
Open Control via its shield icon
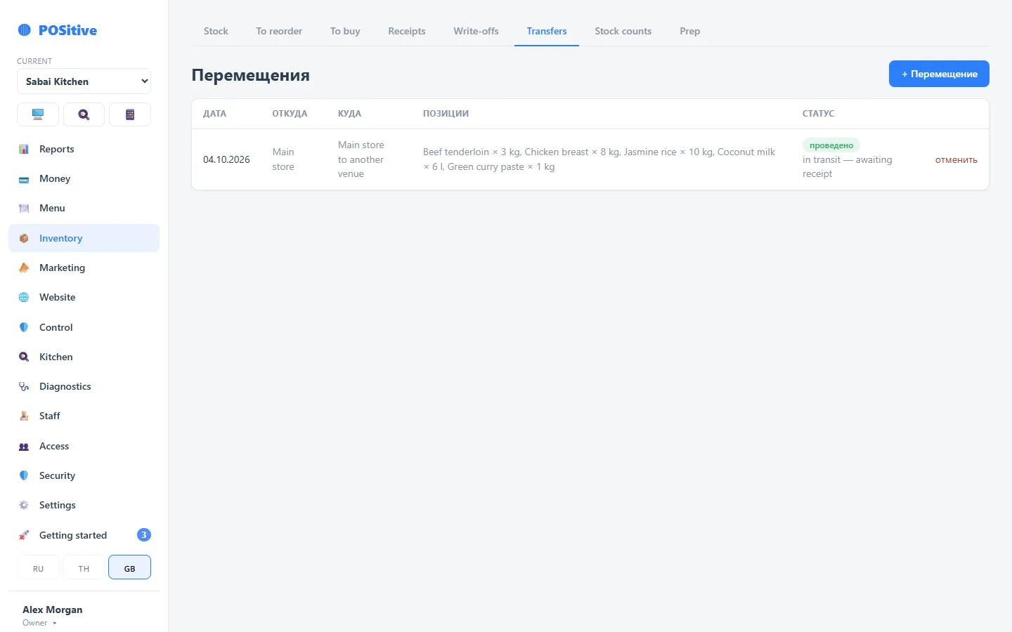coord(24,327)
